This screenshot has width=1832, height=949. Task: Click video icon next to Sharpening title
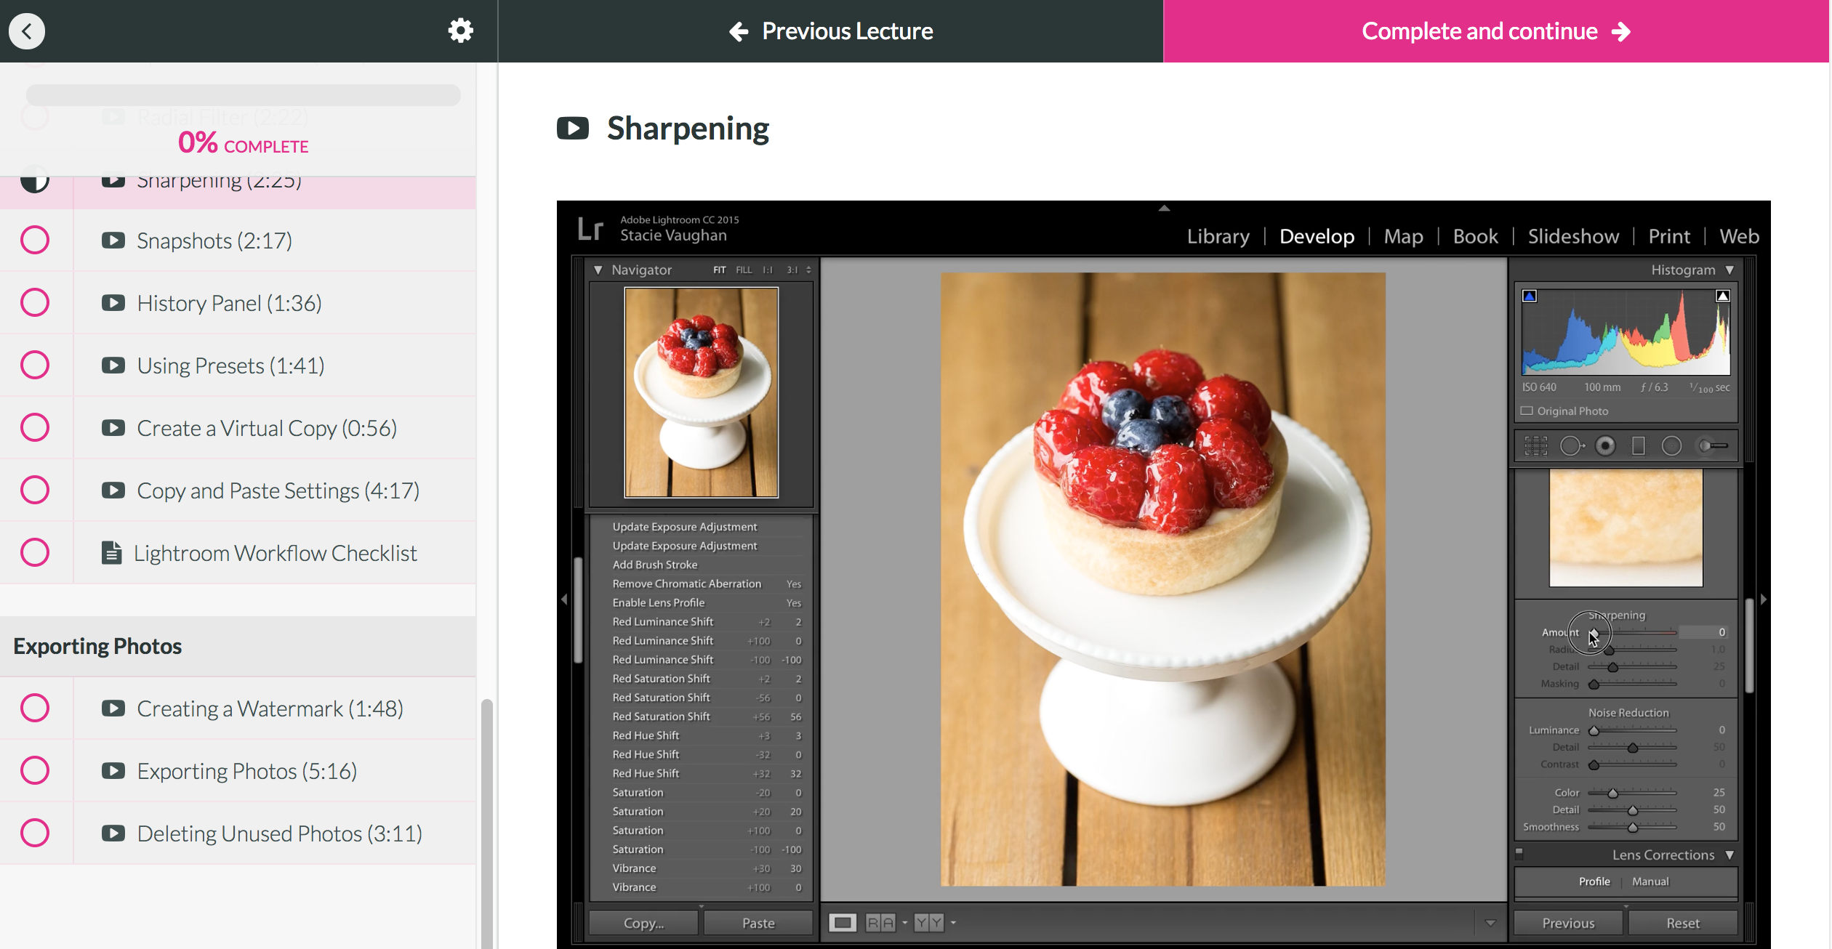click(573, 129)
